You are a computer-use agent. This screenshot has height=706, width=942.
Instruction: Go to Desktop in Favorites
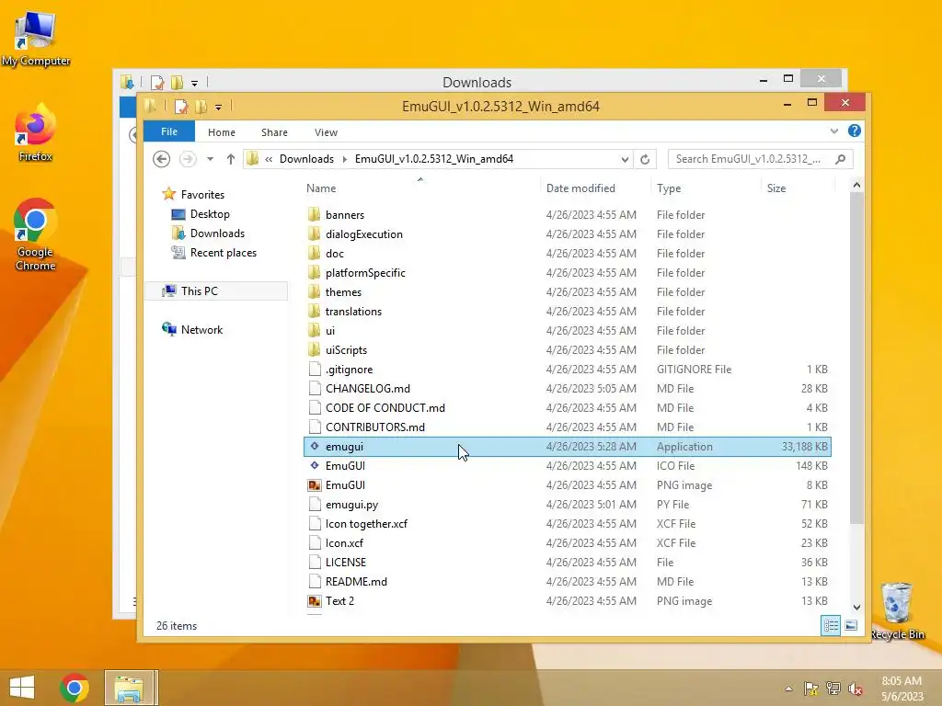[210, 213]
